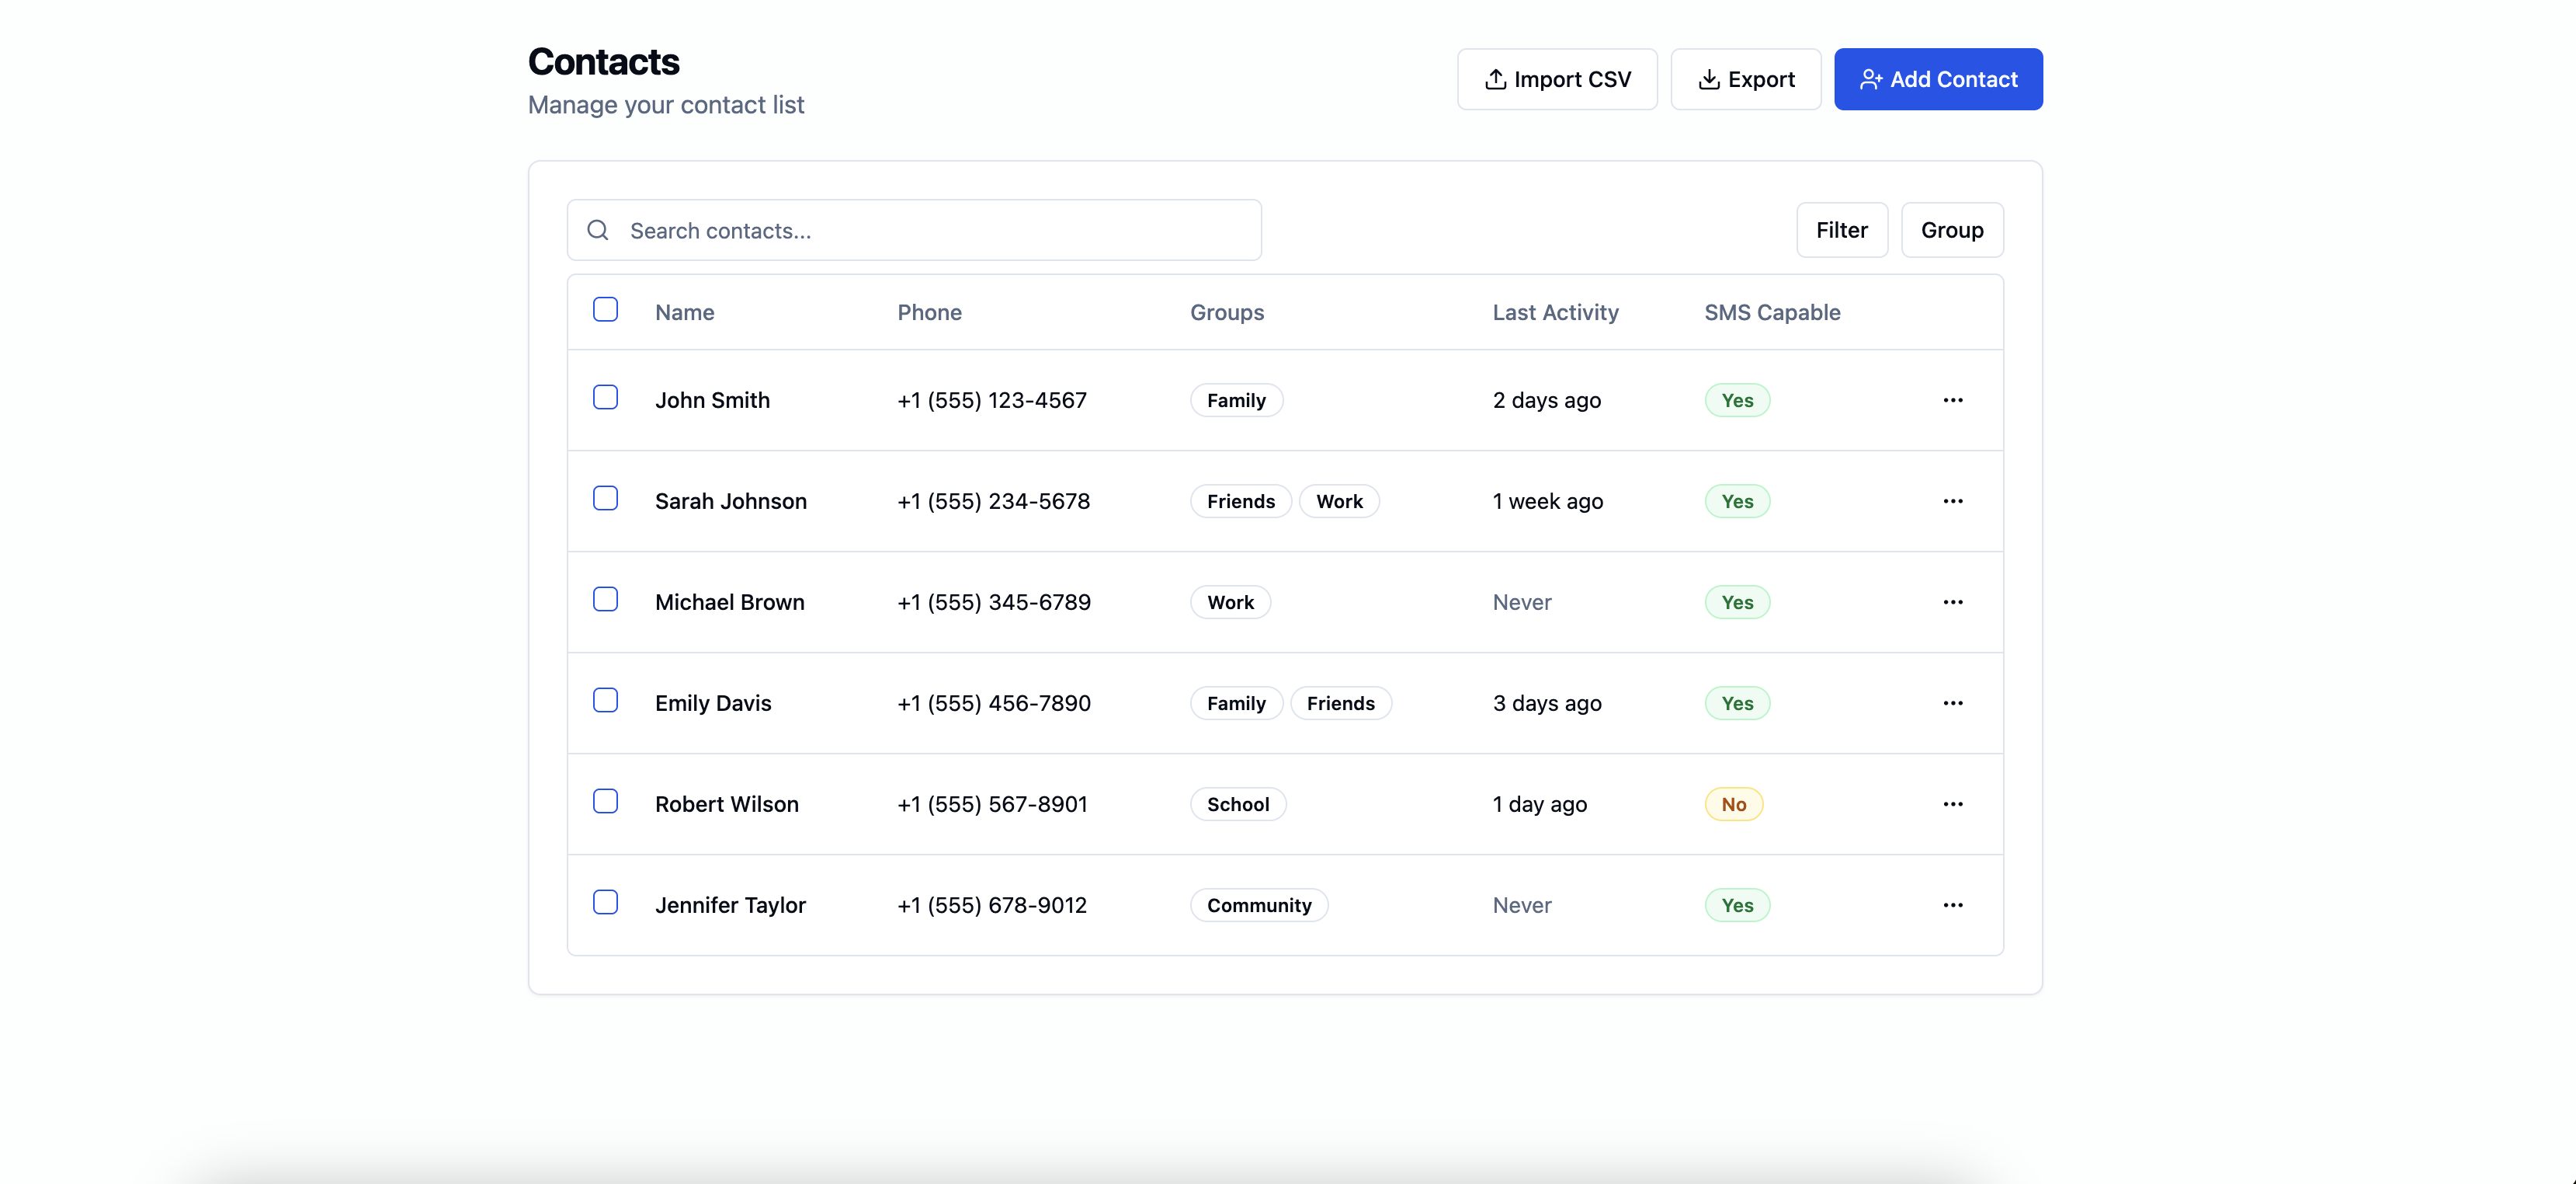Sort by the Last Activity column header
The image size is (2576, 1184).
(x=1555, y=312)
